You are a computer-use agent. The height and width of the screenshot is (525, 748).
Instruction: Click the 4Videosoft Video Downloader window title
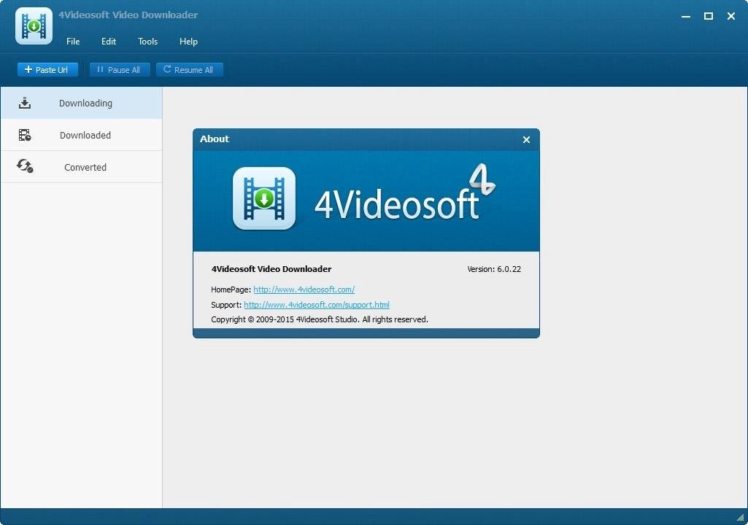128,15
